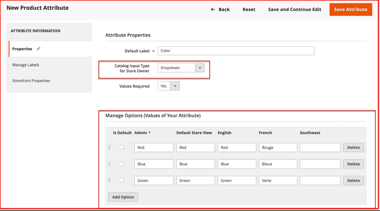Screen dimensions: 380x211
Task: Click Save and Continue Edit
Action: click(x=295, y=9)
